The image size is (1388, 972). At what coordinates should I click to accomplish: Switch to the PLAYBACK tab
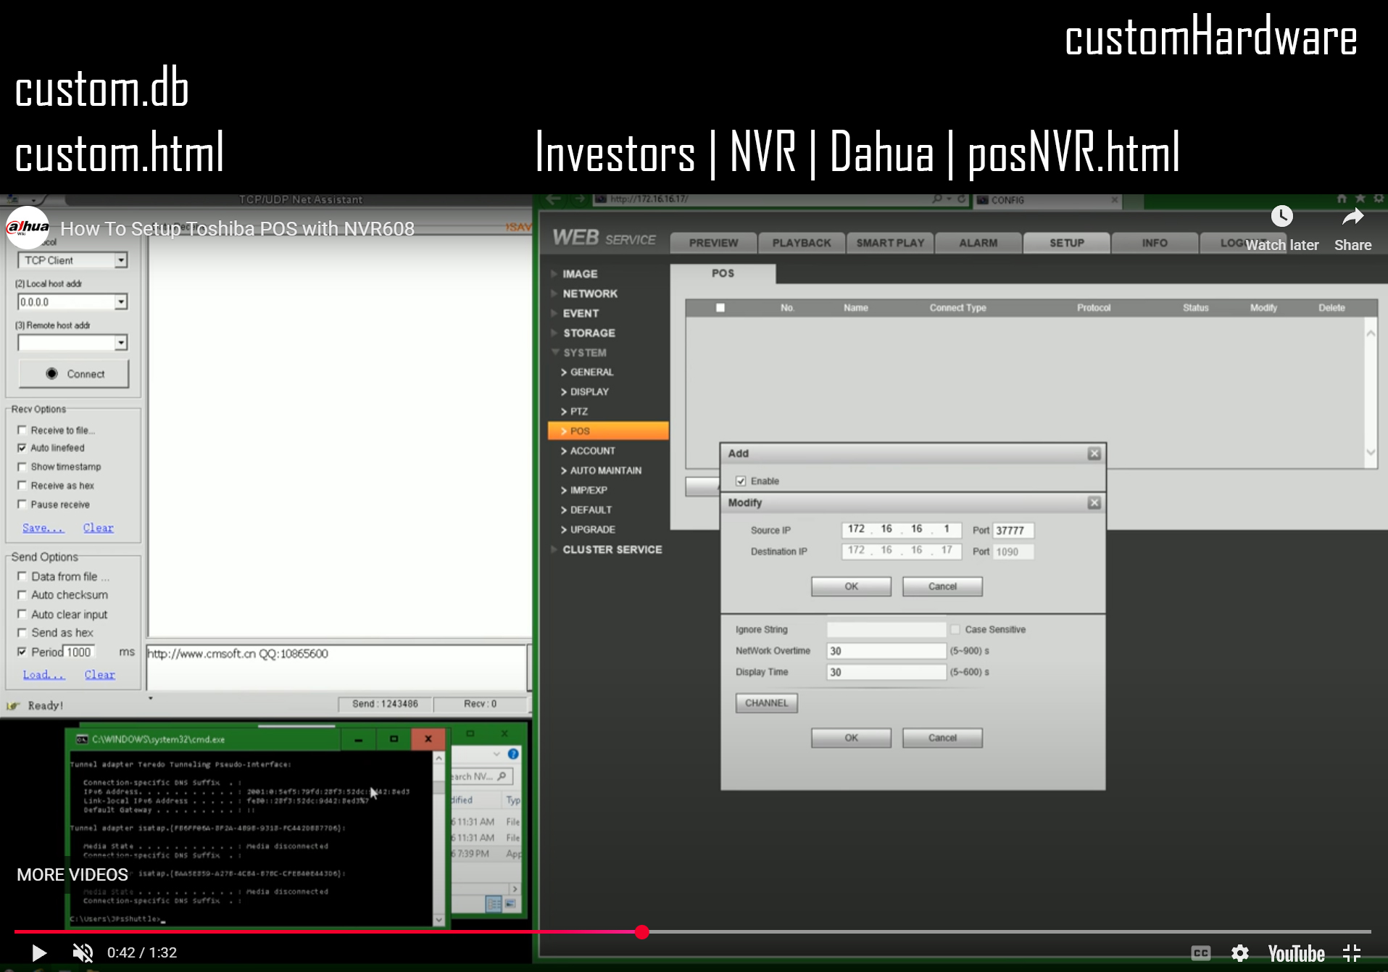point(801,243)
